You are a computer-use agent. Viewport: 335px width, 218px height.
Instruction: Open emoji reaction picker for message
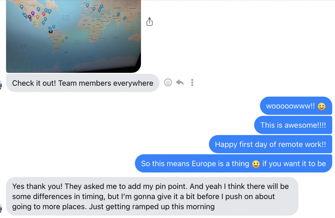(x=168, y=82)
